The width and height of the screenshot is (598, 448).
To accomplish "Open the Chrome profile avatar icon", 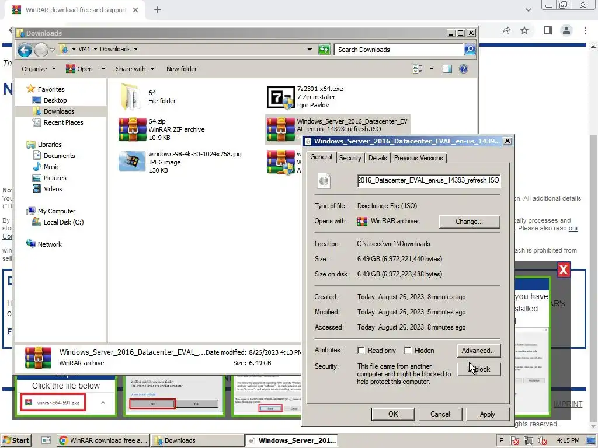I will 566,30.
